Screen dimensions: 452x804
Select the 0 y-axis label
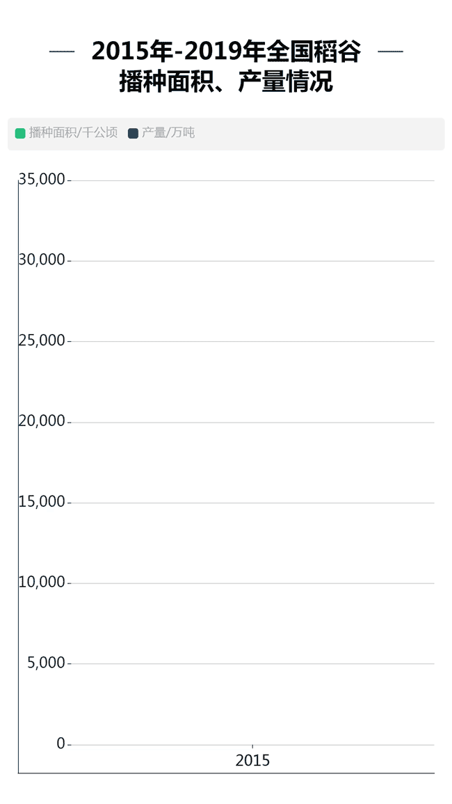point(60,743)
